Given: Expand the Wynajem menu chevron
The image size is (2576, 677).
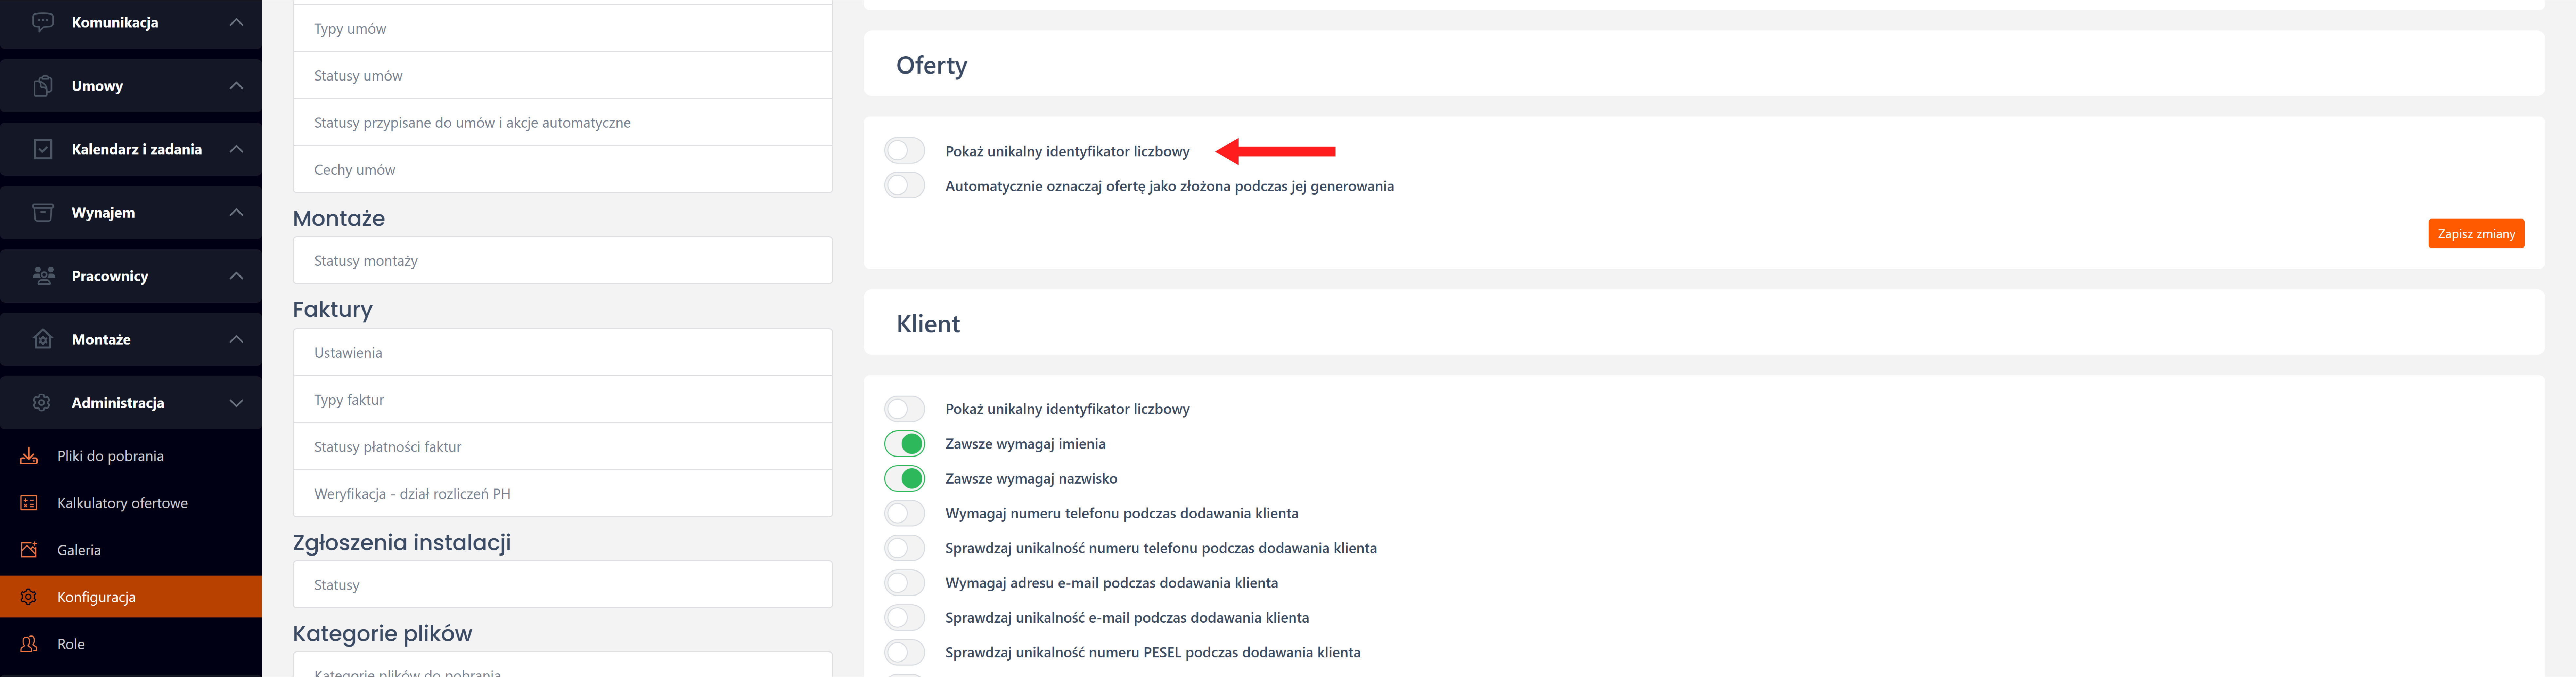Looking at the screenshot, I should point(236,213).
